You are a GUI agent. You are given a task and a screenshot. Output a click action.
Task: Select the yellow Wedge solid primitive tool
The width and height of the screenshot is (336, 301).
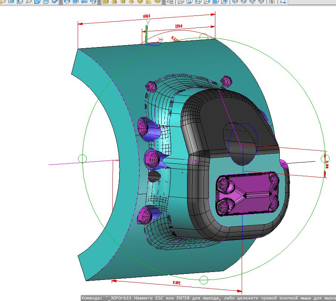pos(149,2)
